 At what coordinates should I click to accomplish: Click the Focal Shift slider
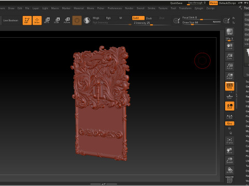click(202, 18)
